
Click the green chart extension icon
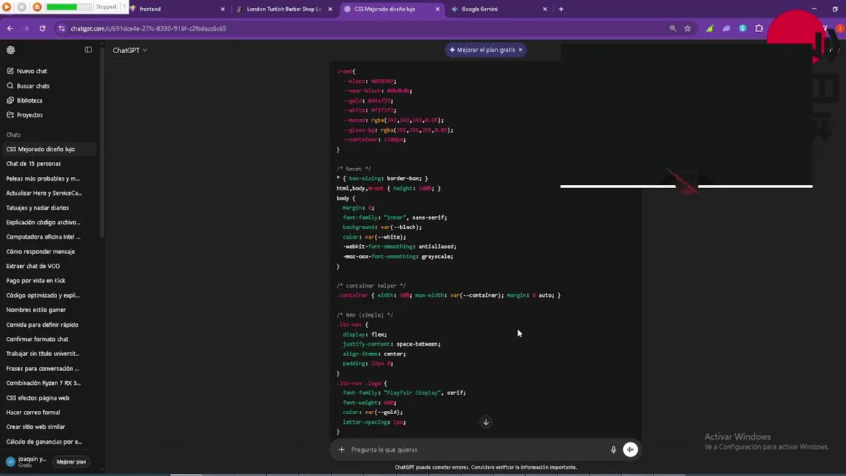710,28
